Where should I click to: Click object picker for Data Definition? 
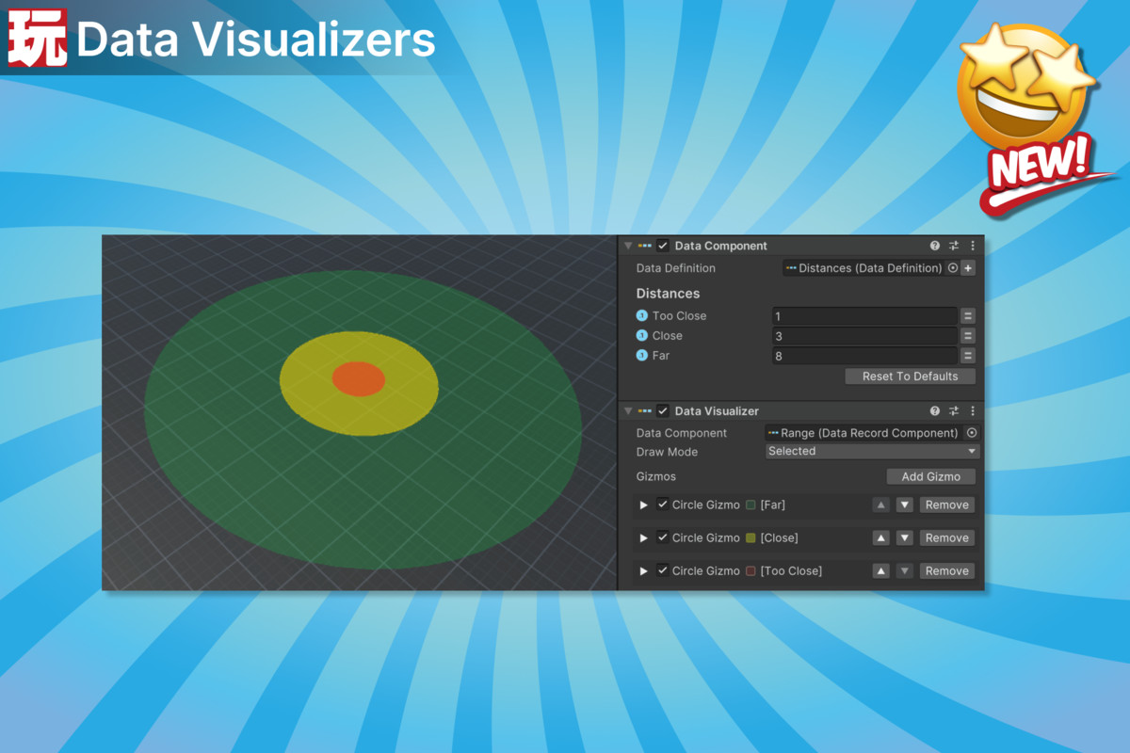(952, 268)
